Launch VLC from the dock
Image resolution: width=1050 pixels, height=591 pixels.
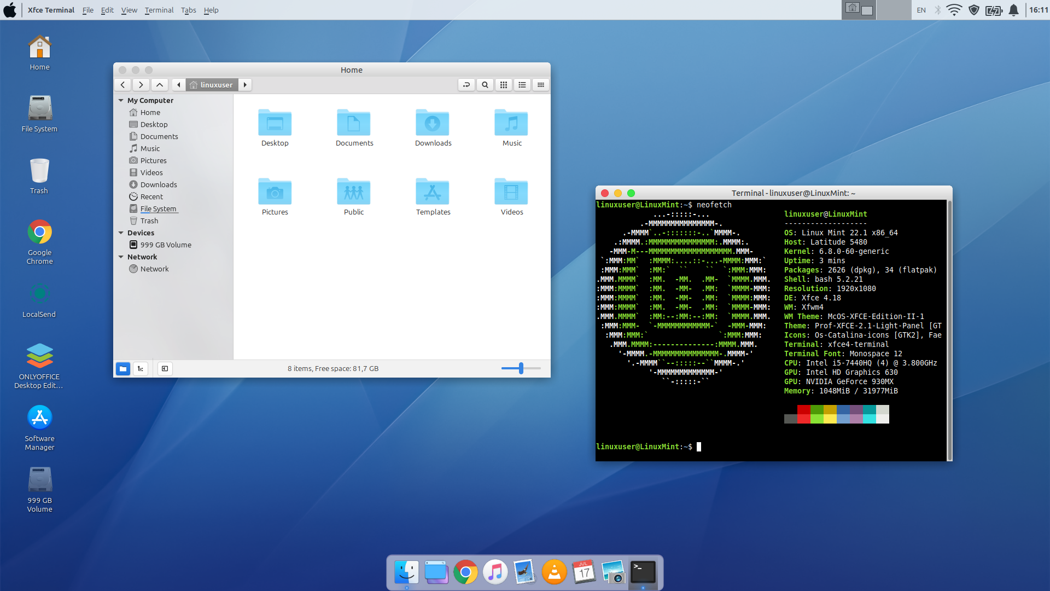[x=554, y=572]
